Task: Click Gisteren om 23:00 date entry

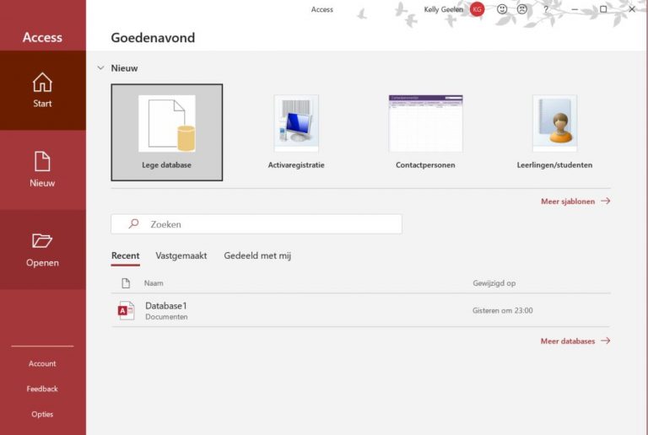Action: point(503,310)
